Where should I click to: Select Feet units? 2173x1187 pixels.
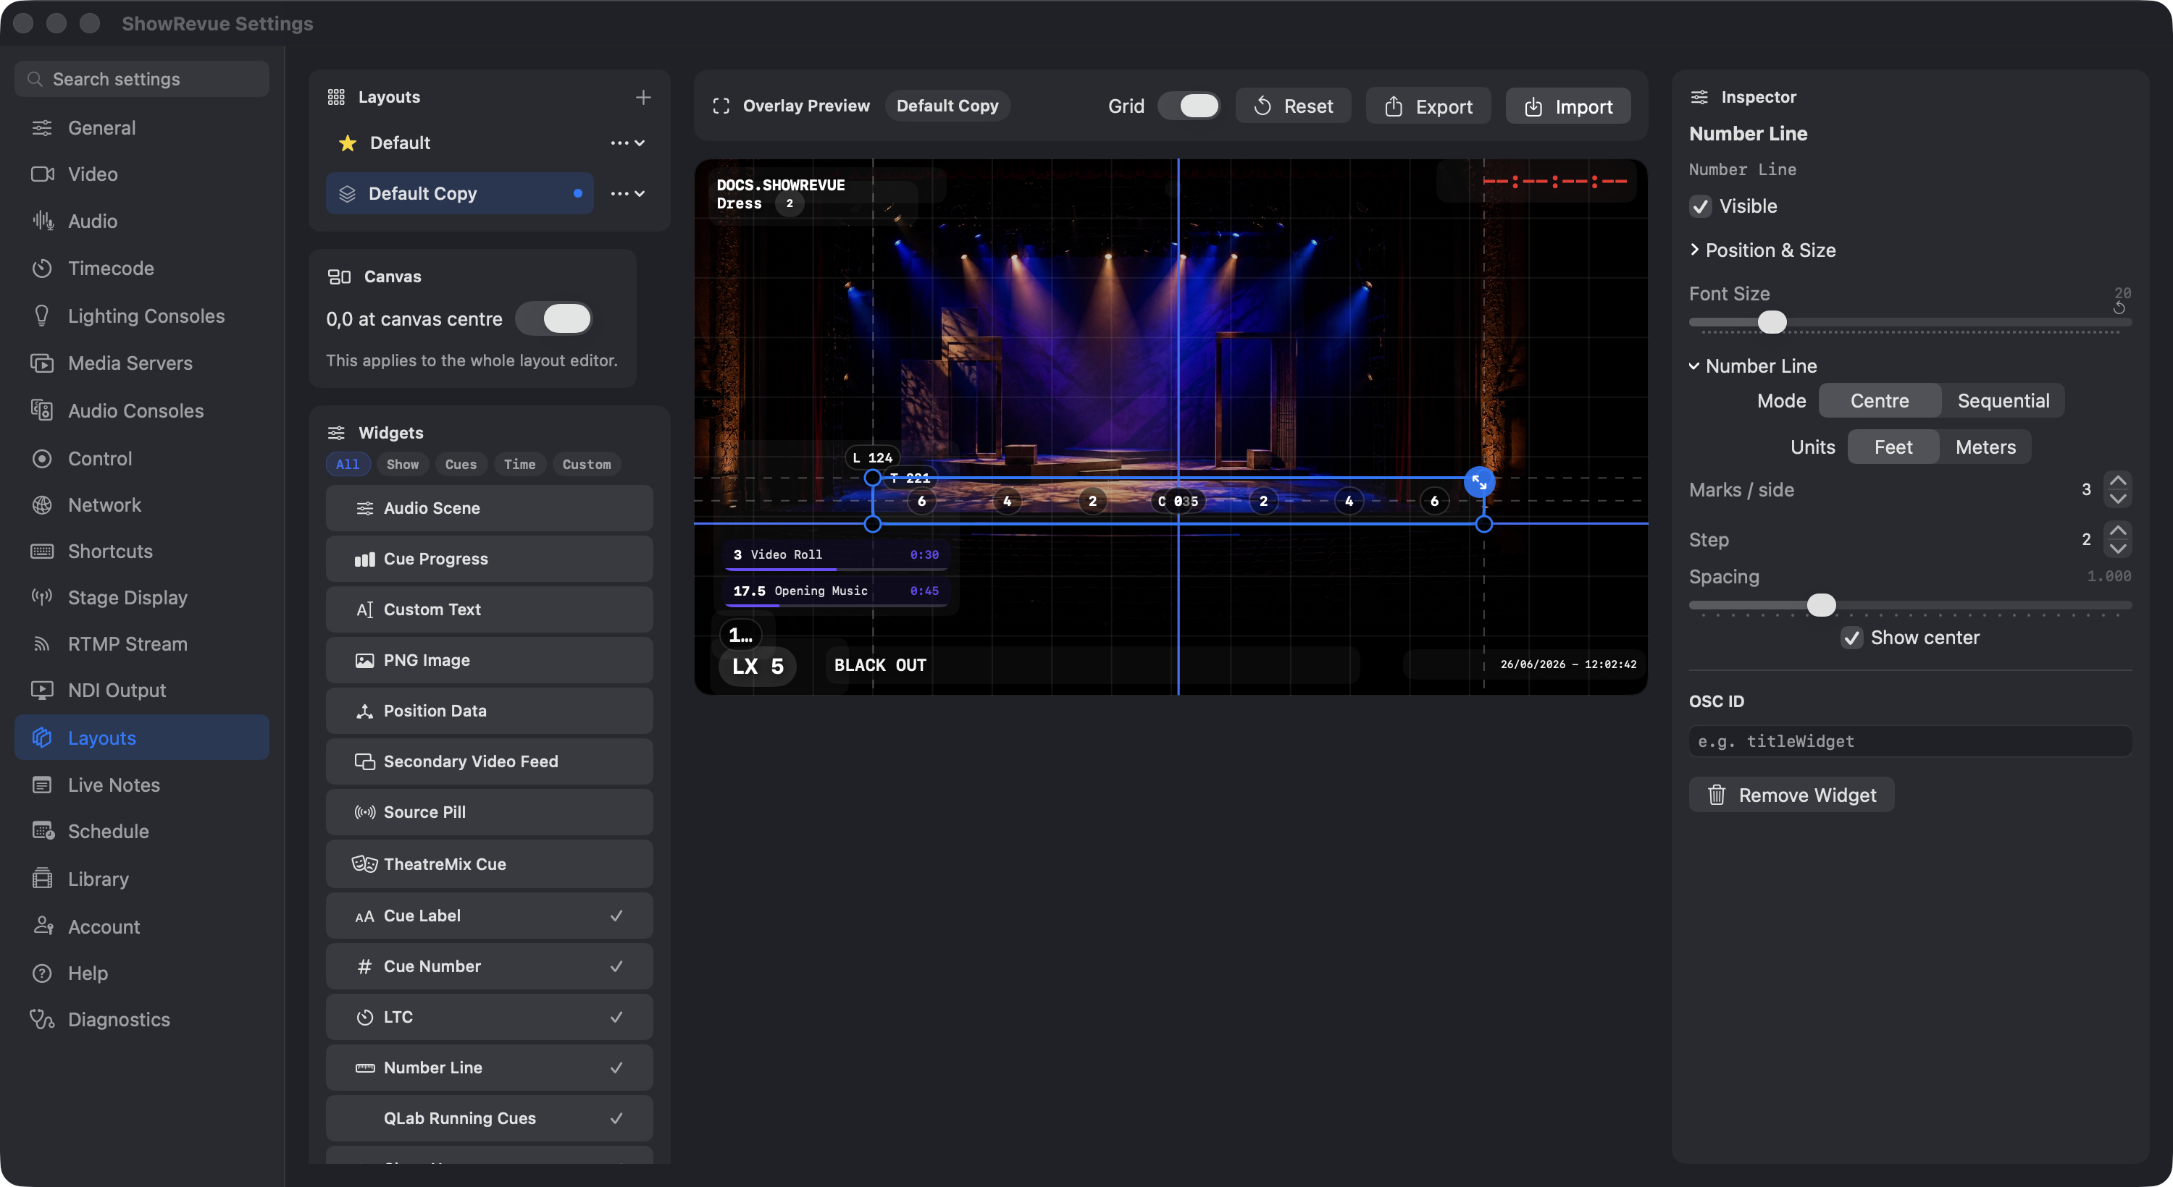(1892, 447)
